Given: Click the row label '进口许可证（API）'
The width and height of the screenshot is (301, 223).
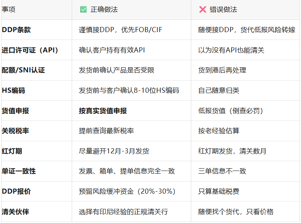Looking at the screenshot, I should coord(30,50).
